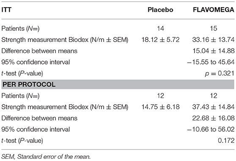Screen dimensions: 236x161
Task: Click the ITT t-test (P-value) row label
Action: [22, 73]
